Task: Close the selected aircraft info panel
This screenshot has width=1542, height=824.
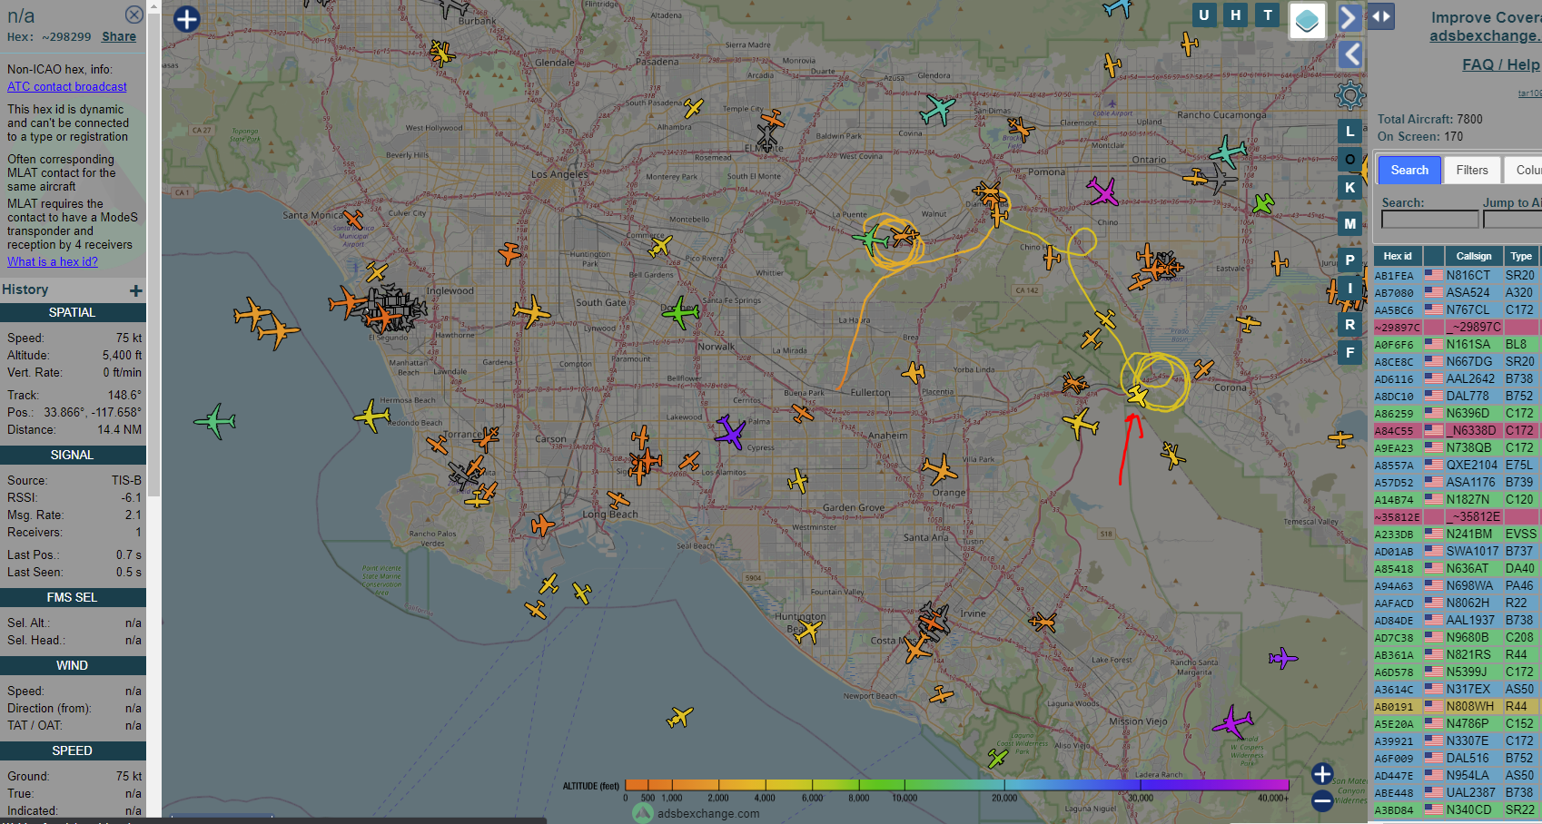Action: pyautogui.click(x=133, y=15)
